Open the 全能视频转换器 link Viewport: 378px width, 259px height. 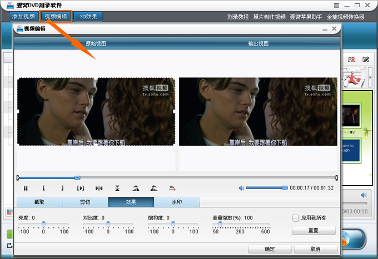pyautogui.click(x=345, y=17)
